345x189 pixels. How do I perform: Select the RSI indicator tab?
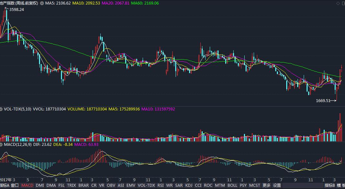point(161,185)
